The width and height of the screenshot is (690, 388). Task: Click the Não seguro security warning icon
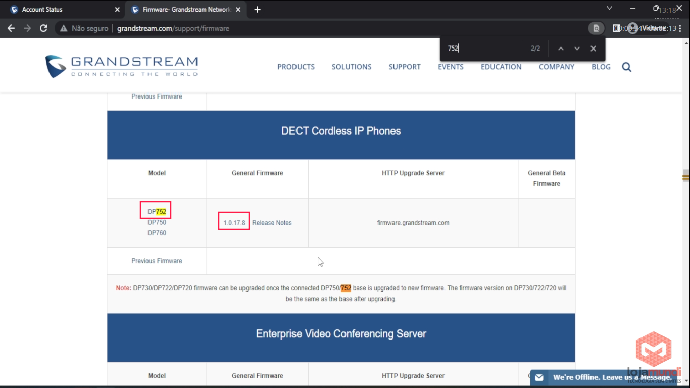point(64,28)
